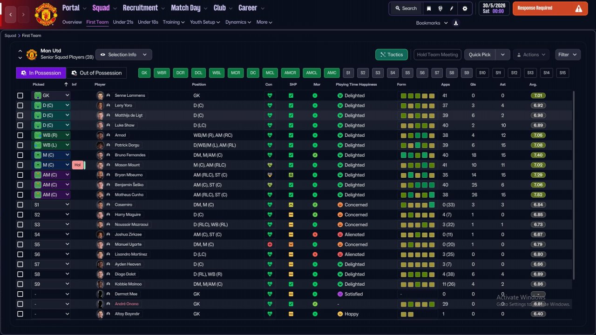The image size is (596, 335).
Task: Click the globe icon in top toolbar
Action: coord(440,8)
